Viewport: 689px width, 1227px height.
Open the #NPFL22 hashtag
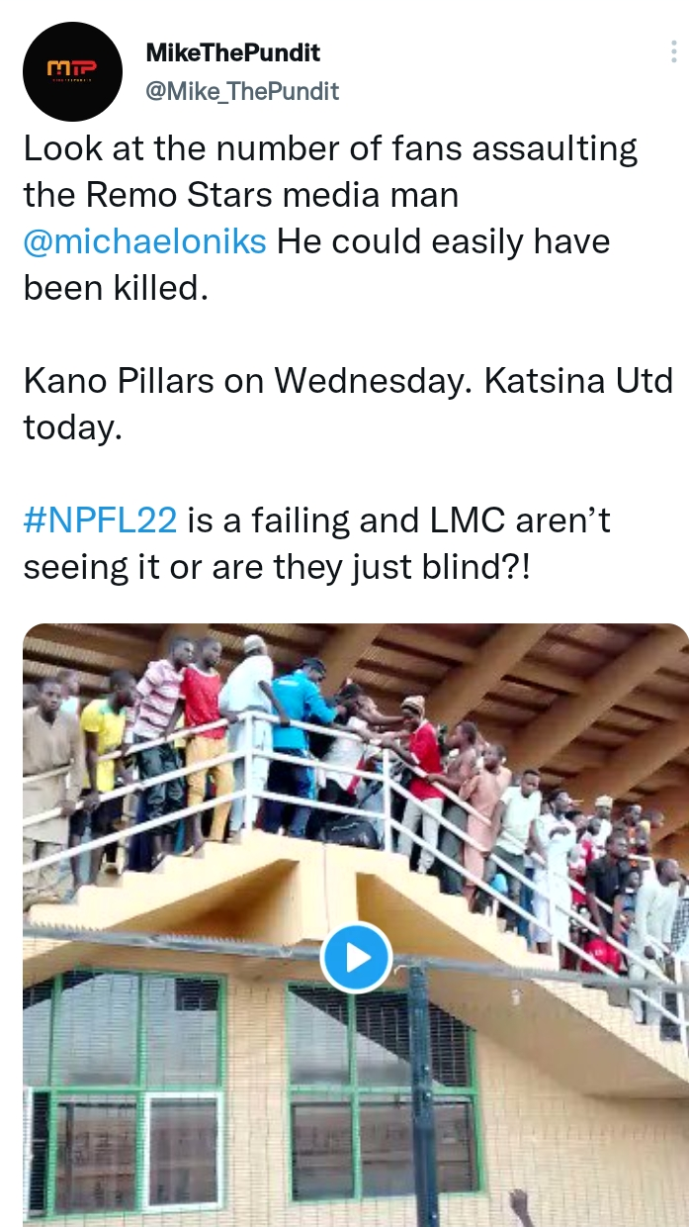(x=100, y=520)
